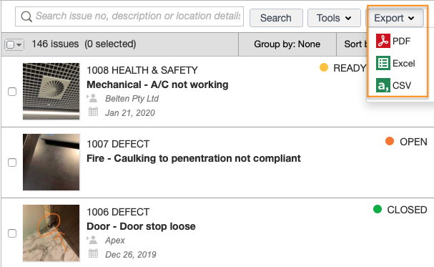Screen dimensions: 434x267
Task: Click the calendar icon beside Jan 21, 2020
Action: (93, 112)
